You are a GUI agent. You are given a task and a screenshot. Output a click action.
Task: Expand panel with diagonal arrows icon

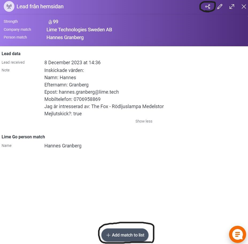click(x=232, y=7)
